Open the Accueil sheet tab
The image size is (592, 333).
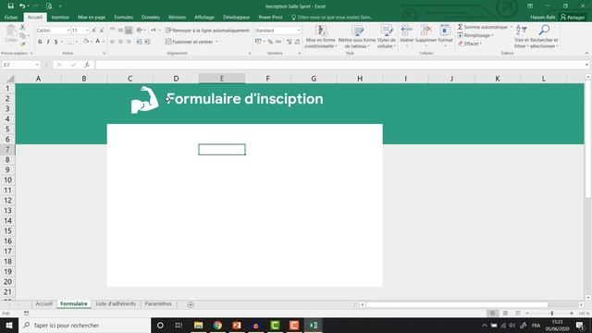tap(44, 304)
